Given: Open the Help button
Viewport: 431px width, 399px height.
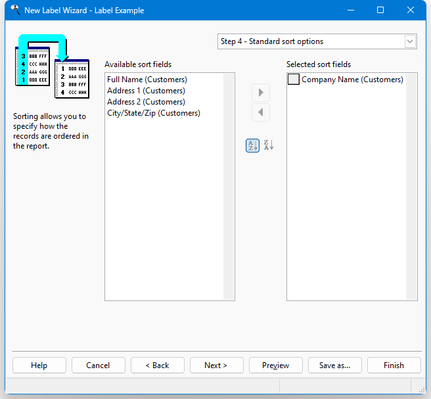Looking at the screenshot, I should click(x=39, y=365).
